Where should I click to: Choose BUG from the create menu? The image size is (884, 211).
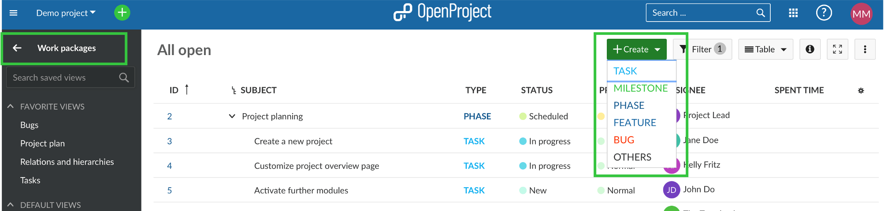point(624,140)
